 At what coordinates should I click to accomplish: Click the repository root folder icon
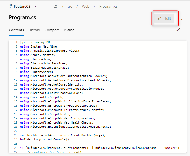(55, 6)
